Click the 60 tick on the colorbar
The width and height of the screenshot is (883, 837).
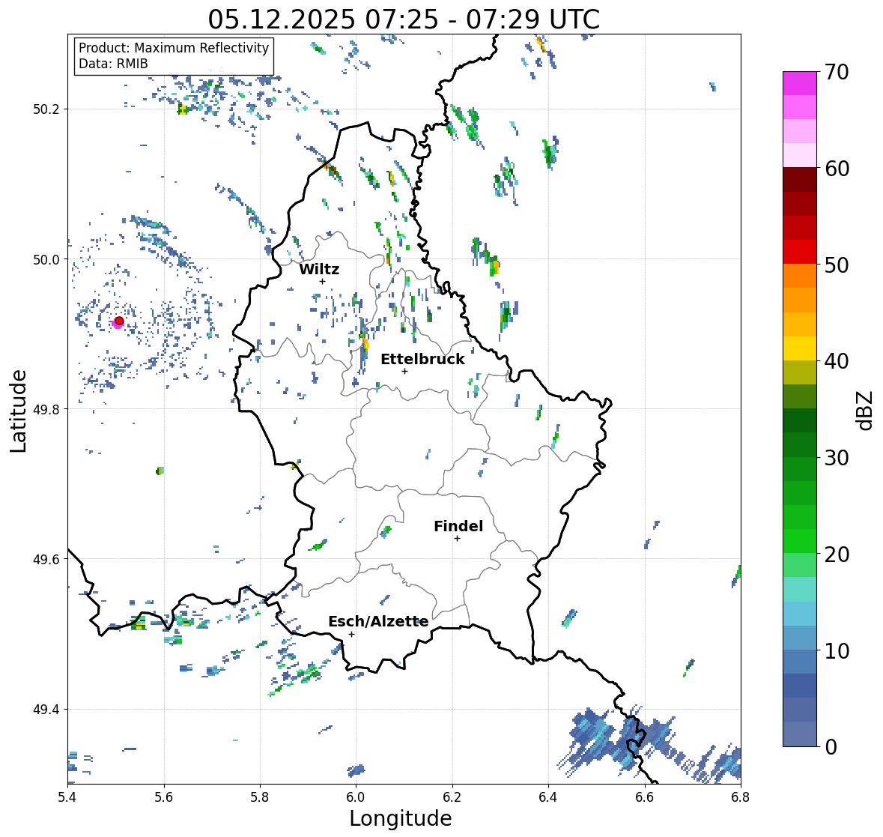click(837, 169)
